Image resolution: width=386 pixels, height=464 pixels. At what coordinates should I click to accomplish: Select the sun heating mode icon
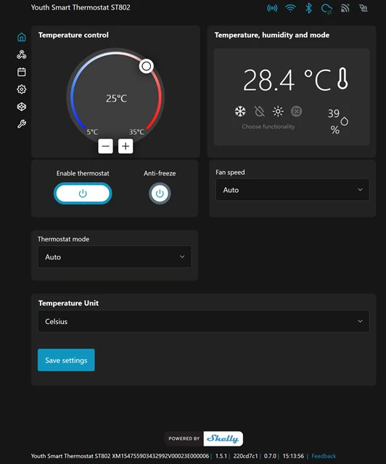(278, 112)
